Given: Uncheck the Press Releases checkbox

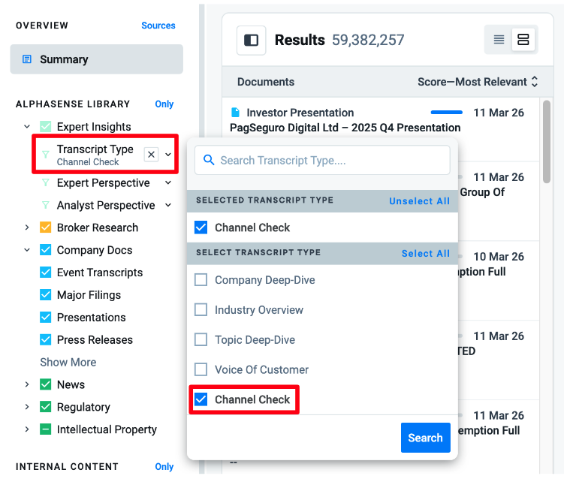Looking at the screenshot, I should [45, 340].
